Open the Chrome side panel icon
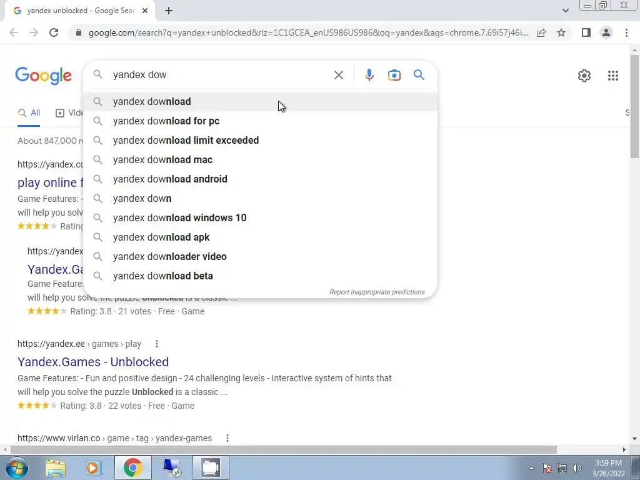Screen dimensions: 640x480 click(x=586, y=32)
